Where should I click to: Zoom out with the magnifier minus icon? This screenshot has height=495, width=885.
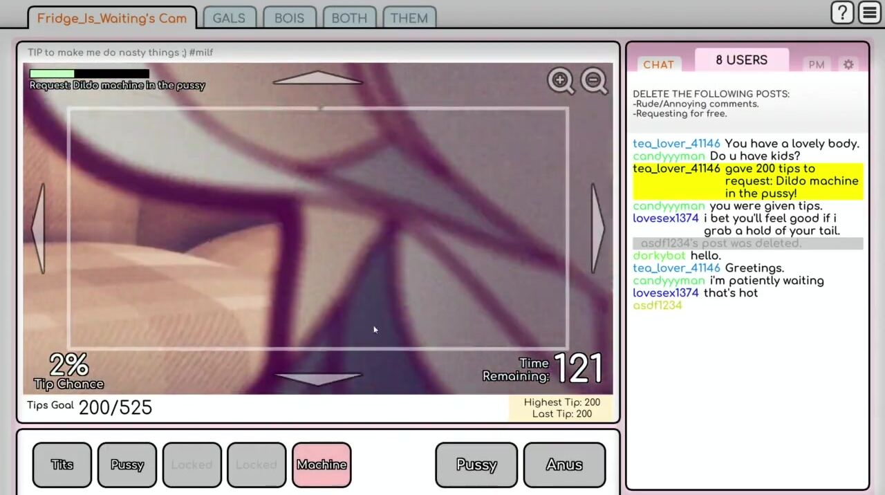tap(594, 81)
